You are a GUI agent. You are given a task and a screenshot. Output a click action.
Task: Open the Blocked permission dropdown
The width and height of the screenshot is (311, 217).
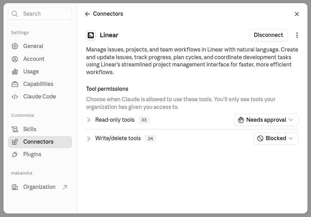(276, 138)
